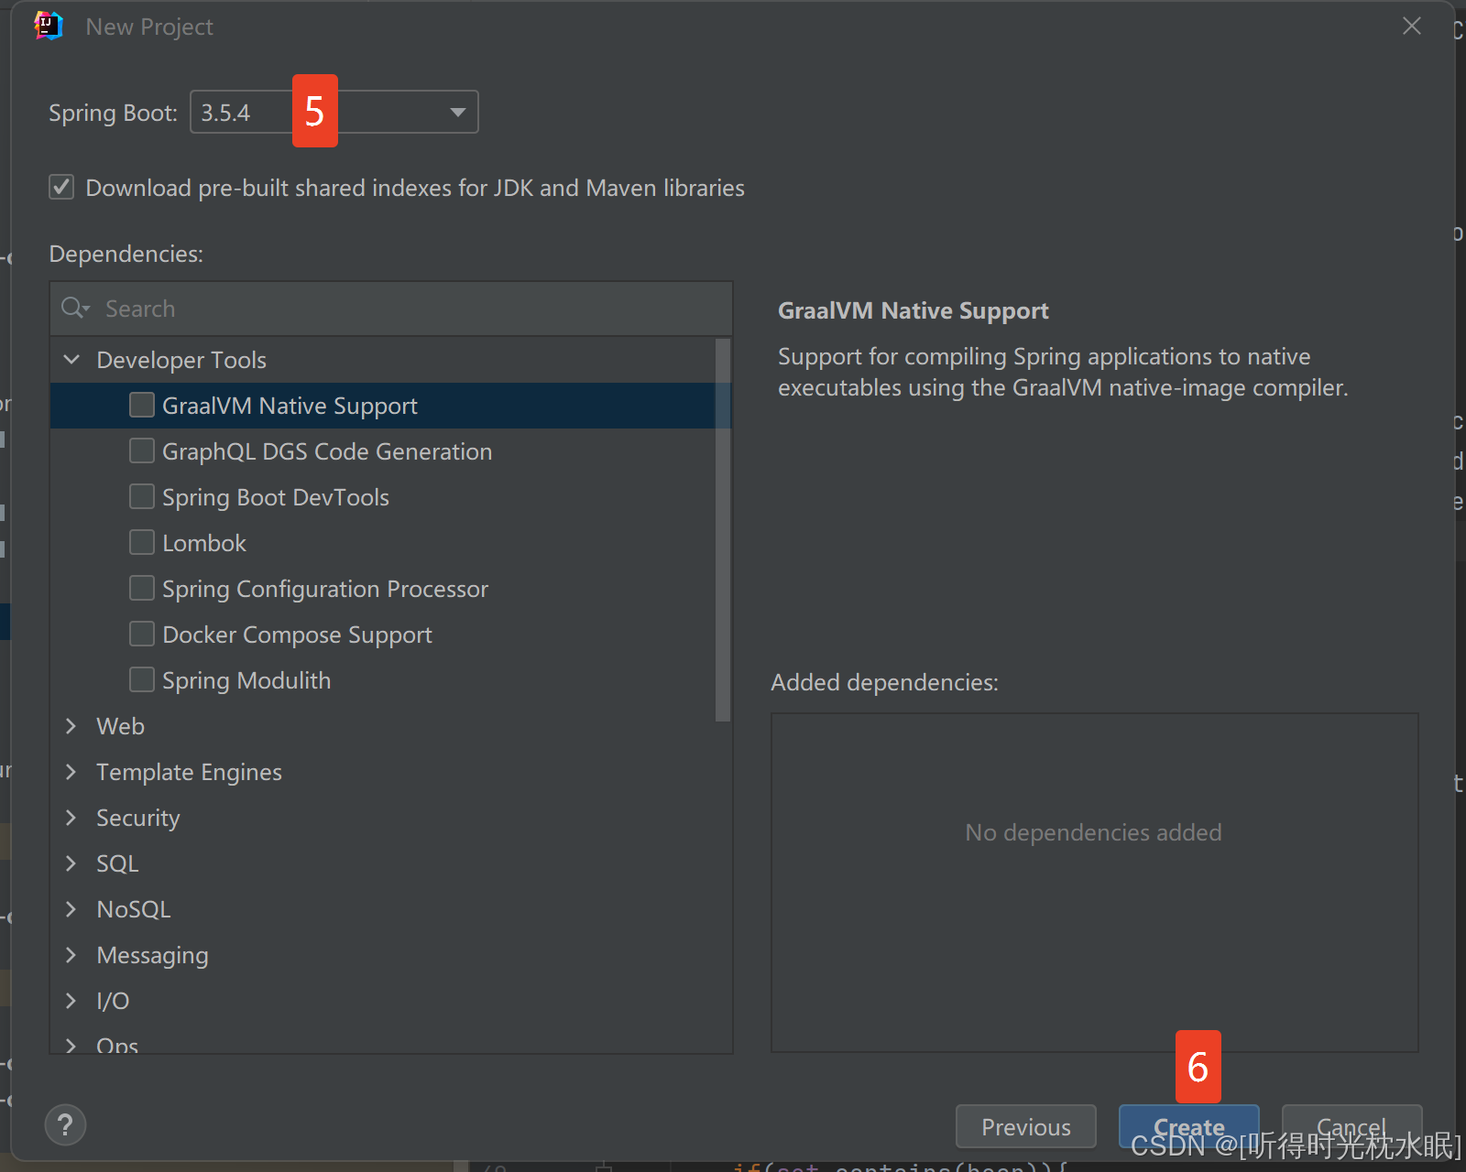The height and width of the screenshot is (1172, 1466).
Task: Collapse the Developer Tools category
Action: tap(71, 360)
